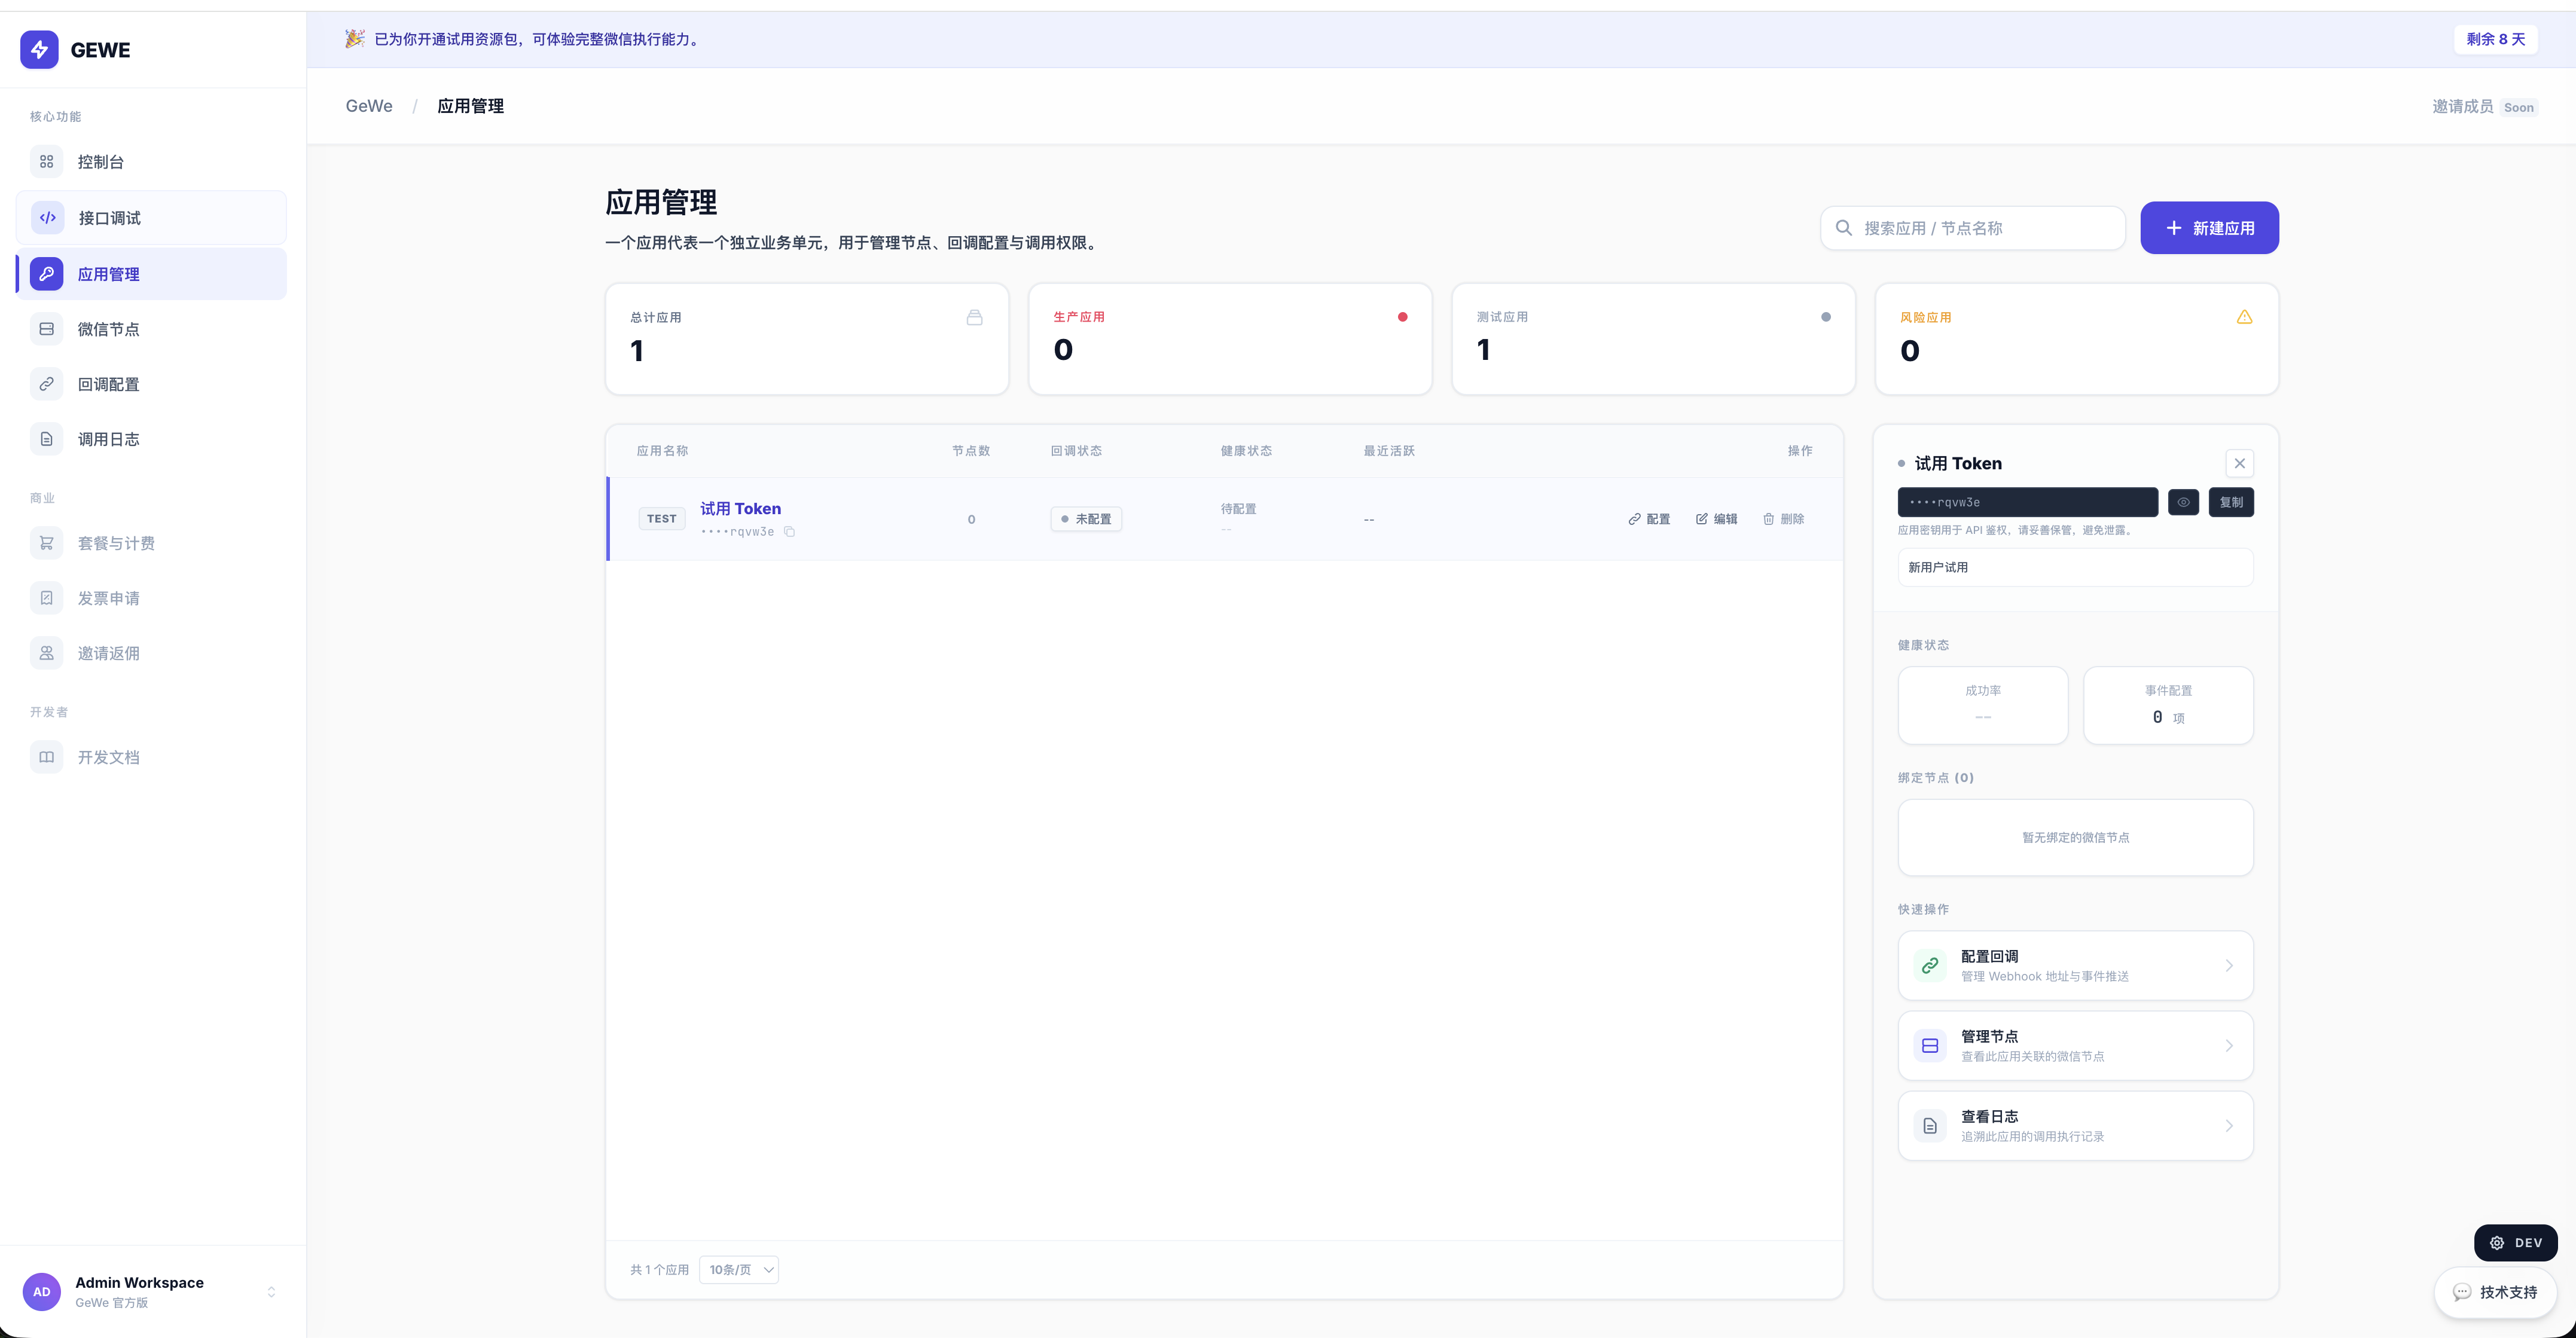Click the 开发文档 book icon
This screenshot has width=2576, height=1338.
(x=46, y=757)
